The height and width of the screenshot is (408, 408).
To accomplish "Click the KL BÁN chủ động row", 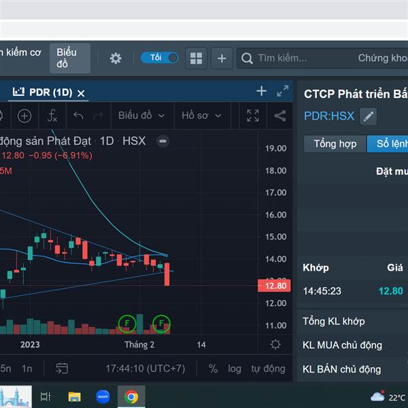I will point(352,369).
